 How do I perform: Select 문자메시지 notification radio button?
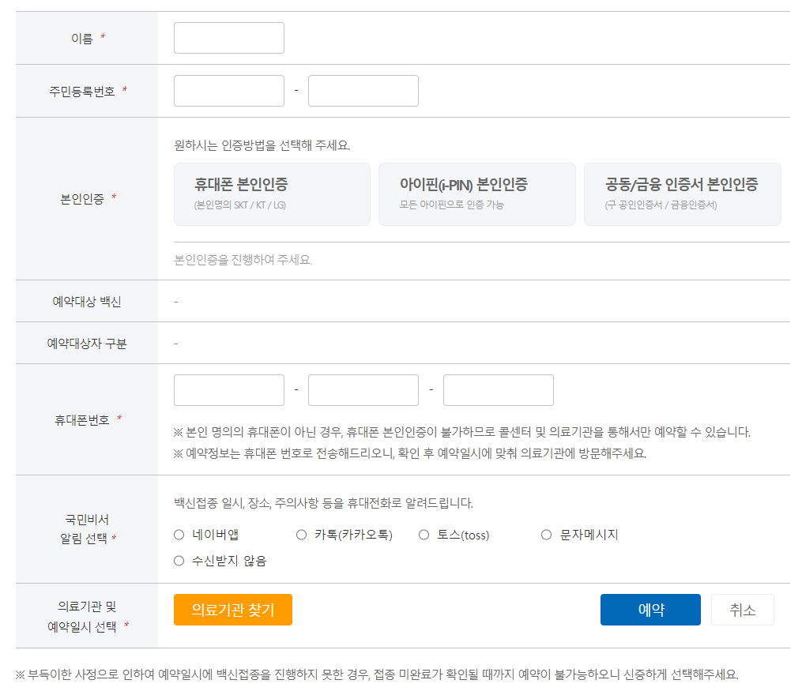pyautogui.click(x=546, y=535)
